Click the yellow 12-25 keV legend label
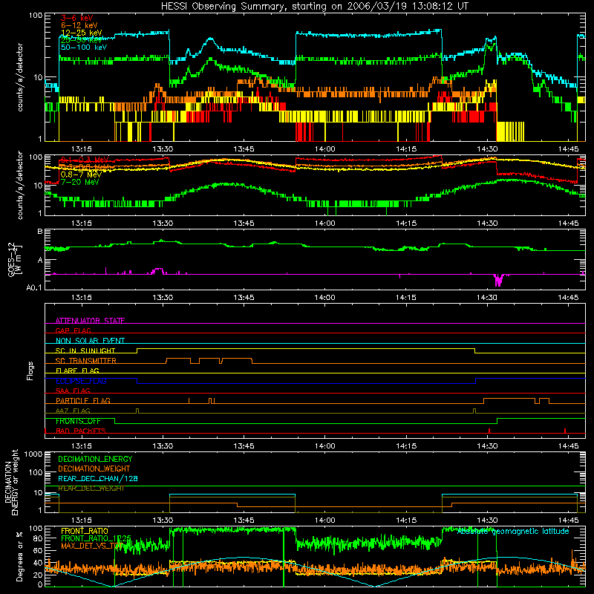This screenshot has width=594, height=594. (x=82, y=33)
